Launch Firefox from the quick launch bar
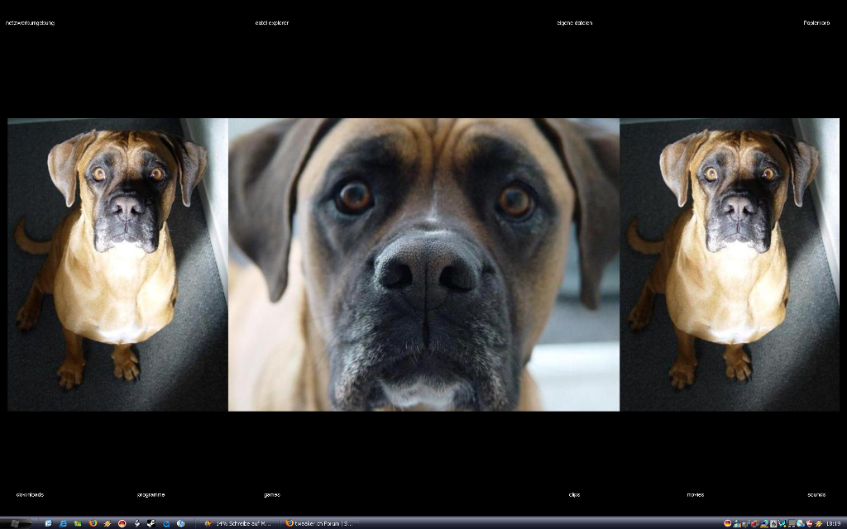 pyautogui.click(x=93, y=523)
